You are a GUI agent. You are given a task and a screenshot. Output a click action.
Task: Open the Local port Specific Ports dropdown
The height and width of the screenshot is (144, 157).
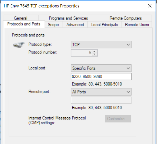click(x=101, y=68)
